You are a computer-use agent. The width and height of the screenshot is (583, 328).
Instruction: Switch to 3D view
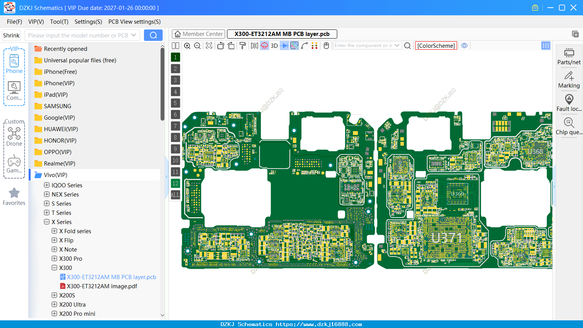274,45
